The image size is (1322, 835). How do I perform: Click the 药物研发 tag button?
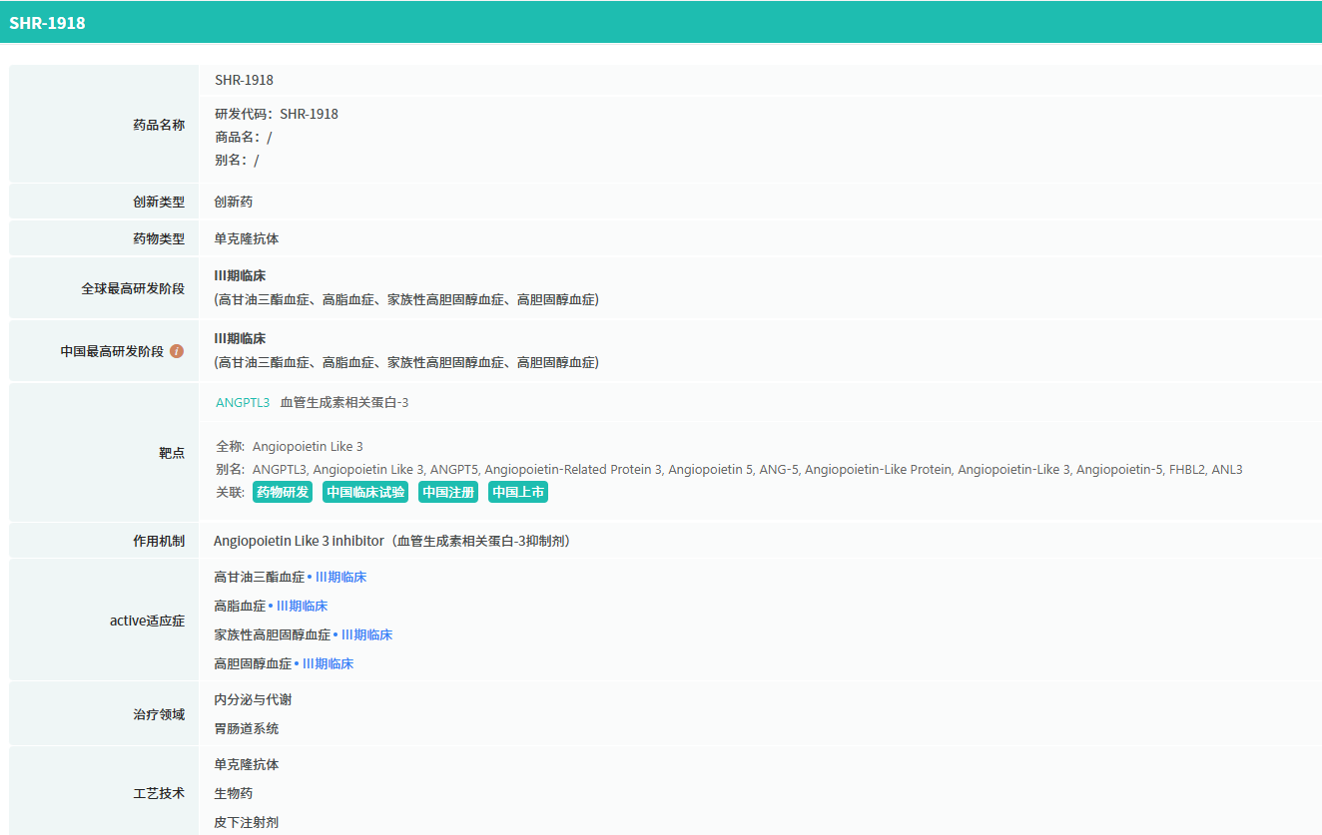click(x=283, y=492)
